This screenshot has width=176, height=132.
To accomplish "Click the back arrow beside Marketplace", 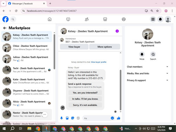I will click(x=5, y=28).
